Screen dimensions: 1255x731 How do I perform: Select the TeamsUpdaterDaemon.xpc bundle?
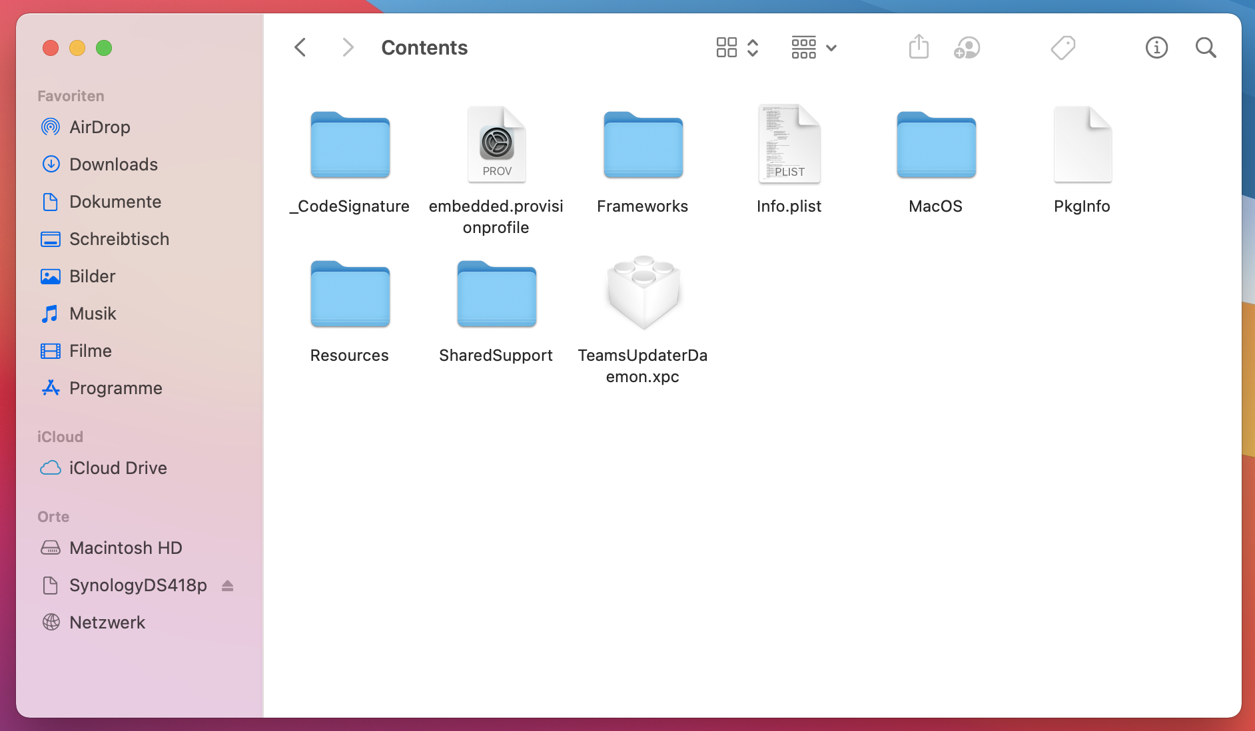[x=642, y=294]
